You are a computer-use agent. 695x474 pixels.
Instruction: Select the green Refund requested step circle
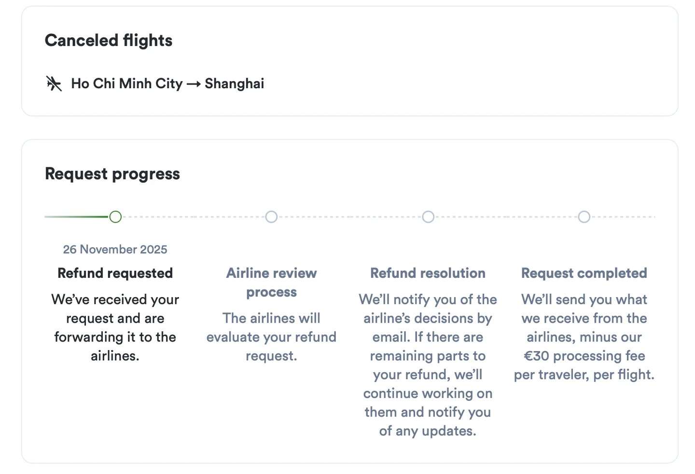[115, 217]
